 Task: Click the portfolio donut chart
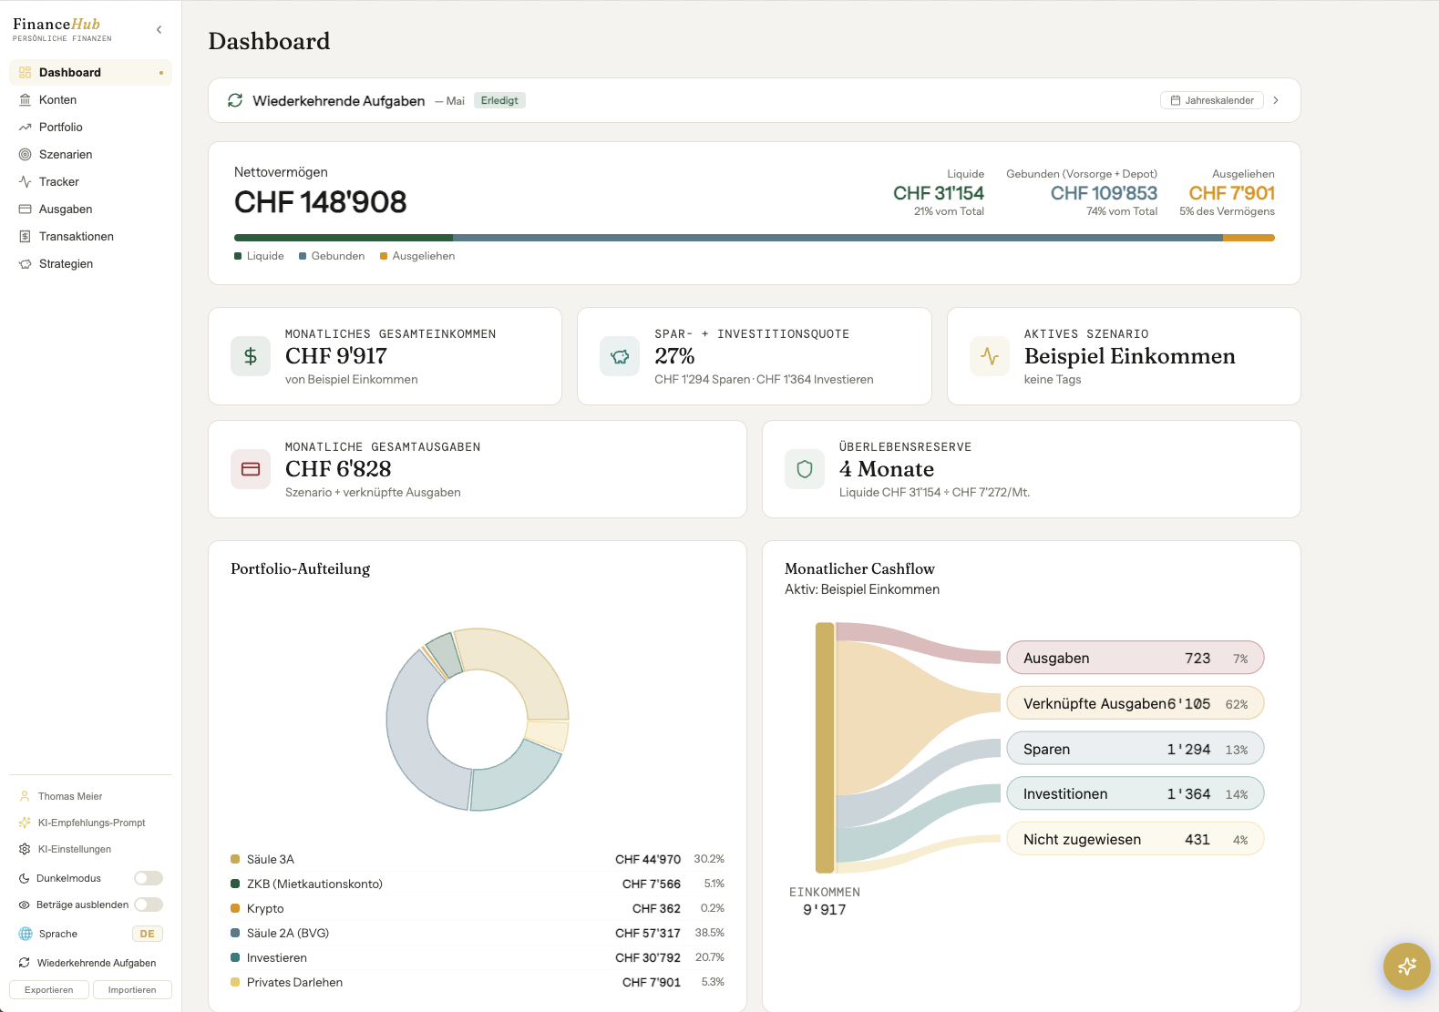point(478,720)
